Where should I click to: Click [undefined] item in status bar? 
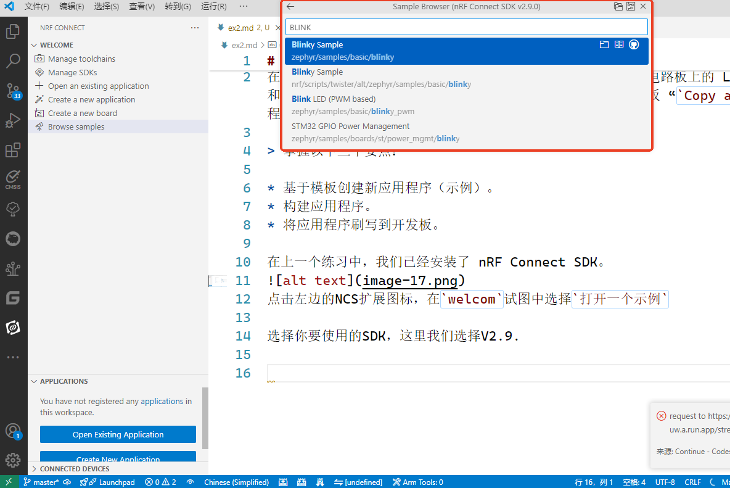click(x=358, y=482)
